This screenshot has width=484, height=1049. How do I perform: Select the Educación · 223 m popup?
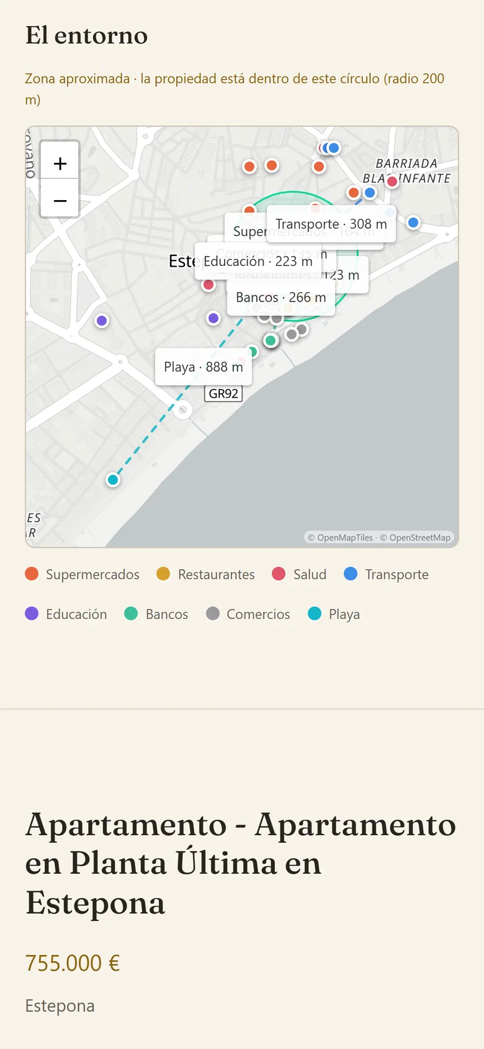coord(258,261)
